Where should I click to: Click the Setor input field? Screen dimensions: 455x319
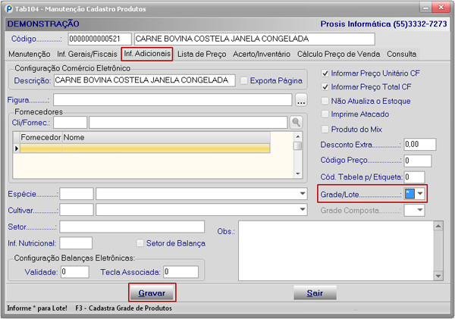(132, 227)
